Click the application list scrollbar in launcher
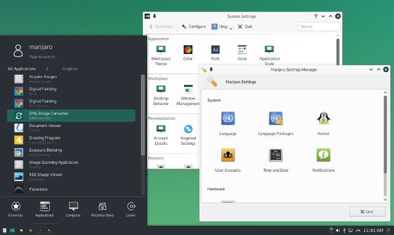The image size is (394, 235). tap(143, 115)
